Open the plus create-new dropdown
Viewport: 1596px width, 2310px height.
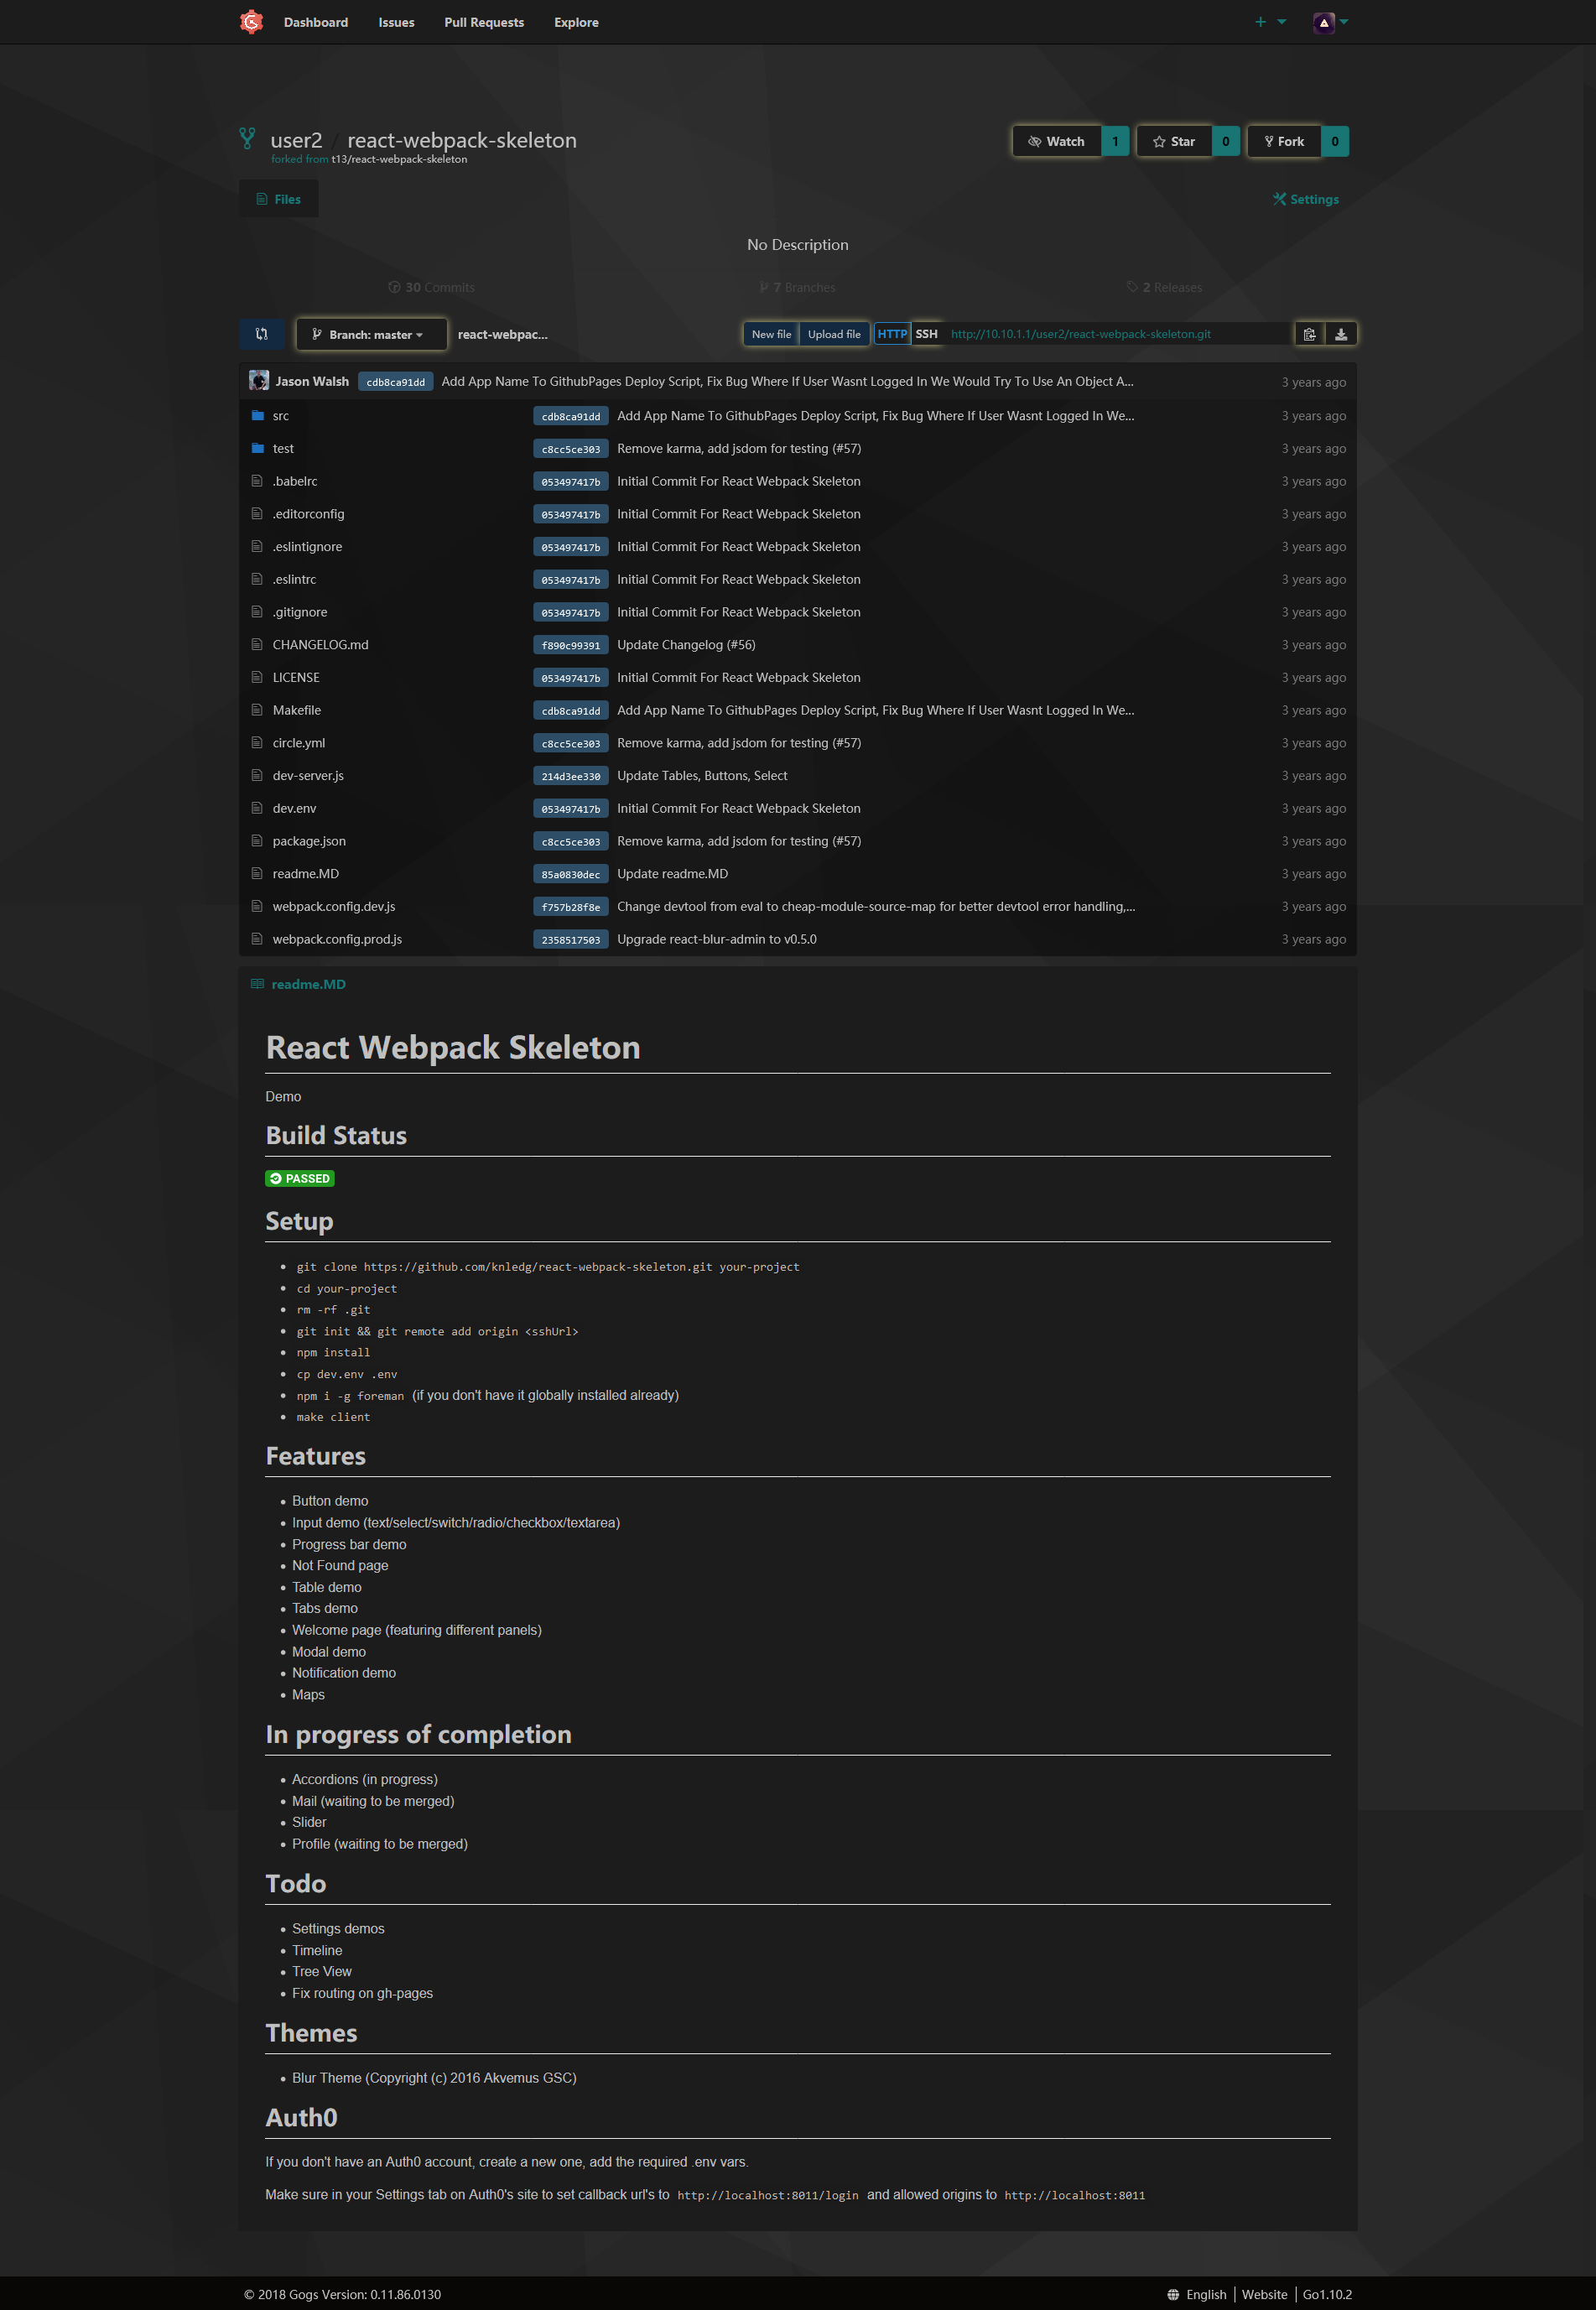[x=1269, y=22]
